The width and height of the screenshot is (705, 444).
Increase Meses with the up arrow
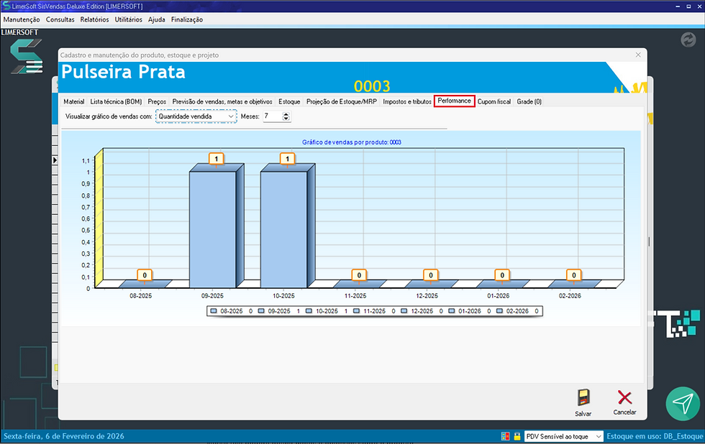[x=286, y=114]
